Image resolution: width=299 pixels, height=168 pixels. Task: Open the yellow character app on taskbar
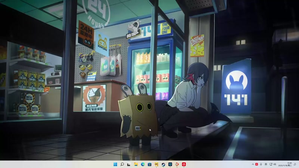point(156,164)
